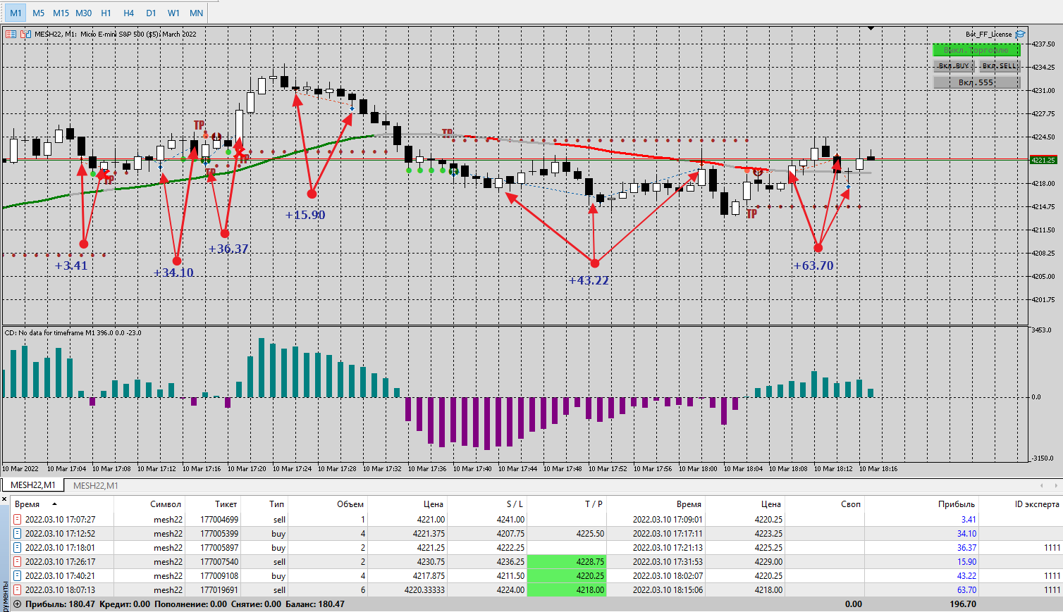This screenshot has width=1063, height=612.
Task: Click the Bot_FF_License expert name text
Action: tap(988, 34)
